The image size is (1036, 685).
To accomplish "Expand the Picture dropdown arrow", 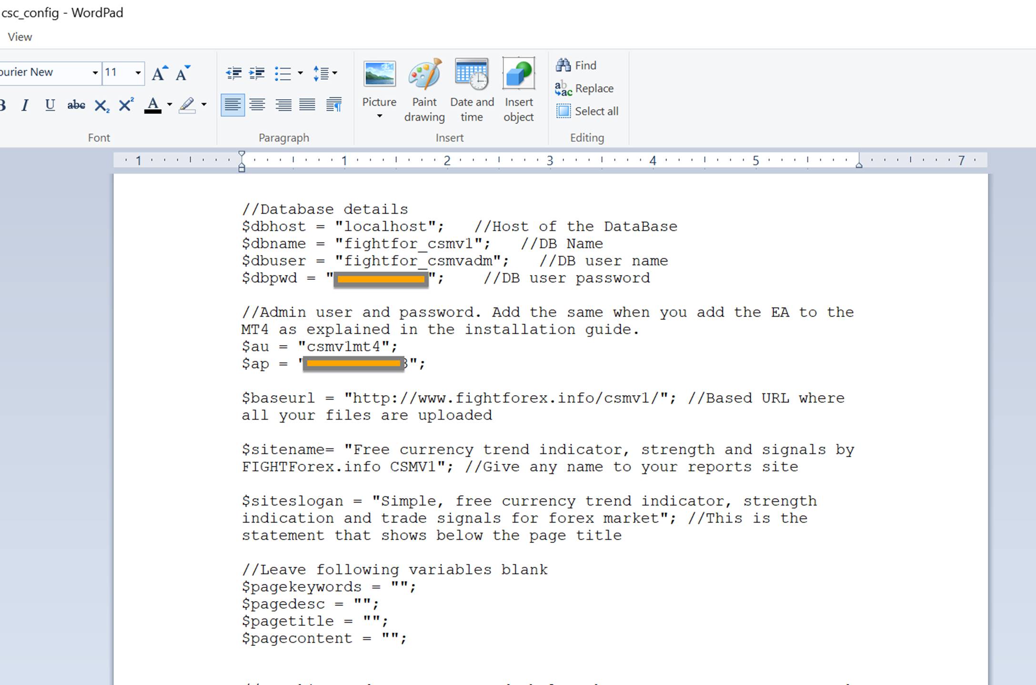I will click(x=380, y=116).
